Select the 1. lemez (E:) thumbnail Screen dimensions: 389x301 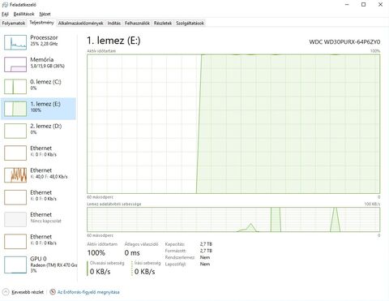click(x=15, y=109)
